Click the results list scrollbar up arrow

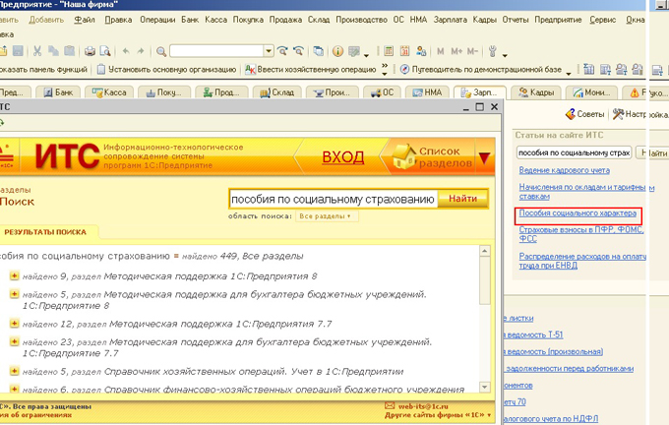pyautogui.click(x=485, y=251)
